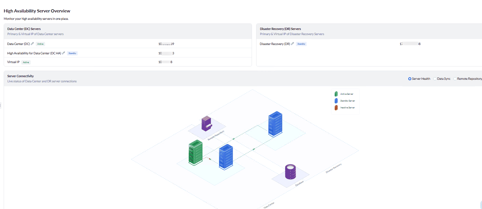This screenshot has width=482, height=209.
Task: Click the Standby badge beside Disaster Recovery (DR)
Action: [301, 44]
